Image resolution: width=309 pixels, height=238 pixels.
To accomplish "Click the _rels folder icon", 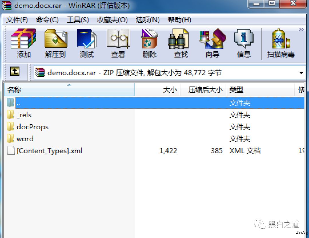I will (x=11, y=115).
